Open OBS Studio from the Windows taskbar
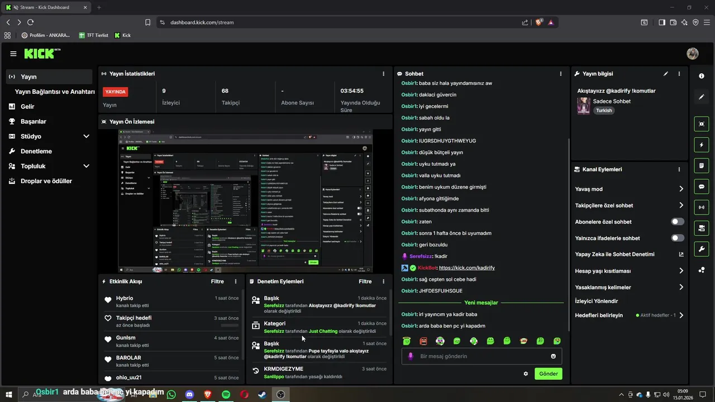Image resolution: width=715 pixels, height=402 pixels. [x=280, y=394]
